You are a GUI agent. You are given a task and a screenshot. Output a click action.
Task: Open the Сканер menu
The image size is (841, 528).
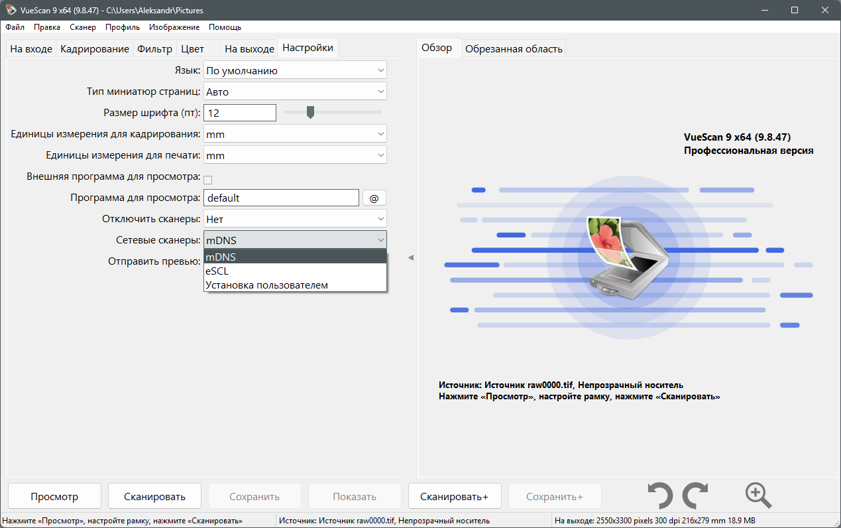[x=83, y=27]
